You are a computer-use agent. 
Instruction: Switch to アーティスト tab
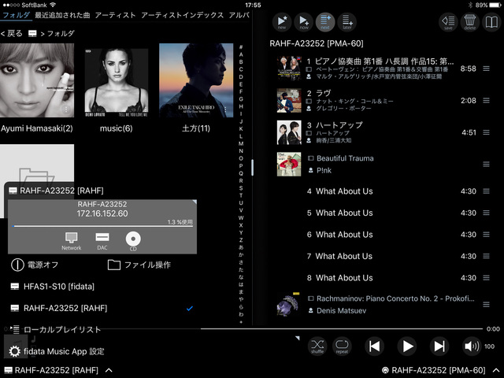(x=116, y=15)
